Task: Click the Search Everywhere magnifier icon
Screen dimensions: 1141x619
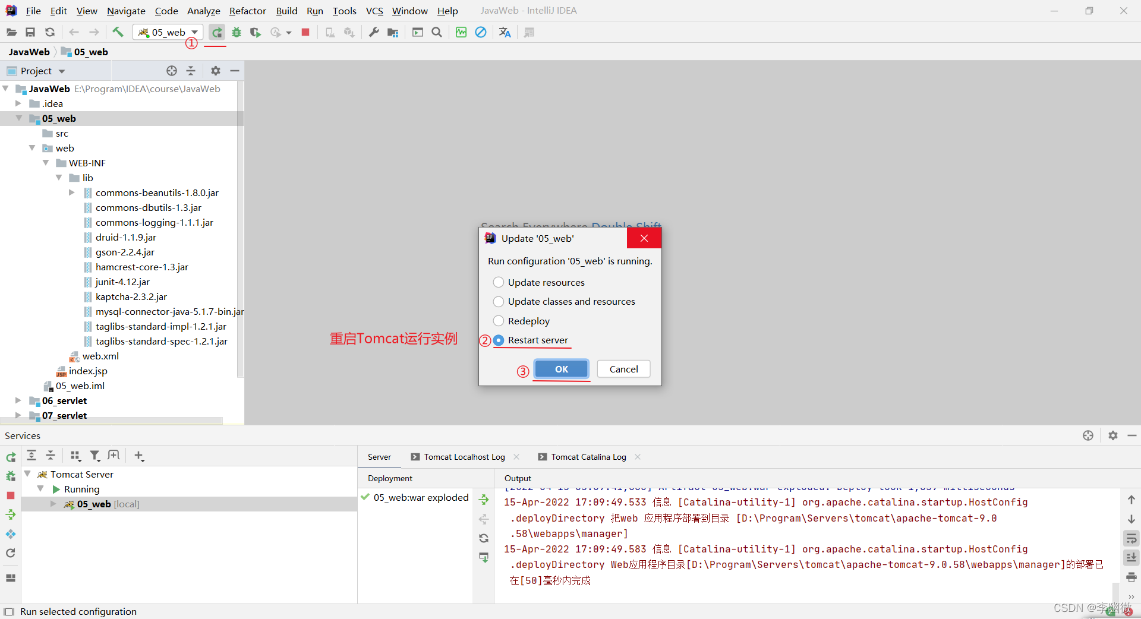Action: point(437,32)
